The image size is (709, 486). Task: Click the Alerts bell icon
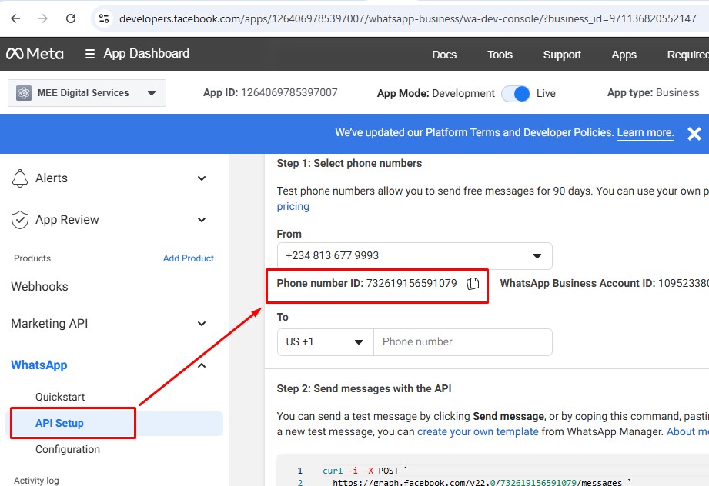point(20,178)
